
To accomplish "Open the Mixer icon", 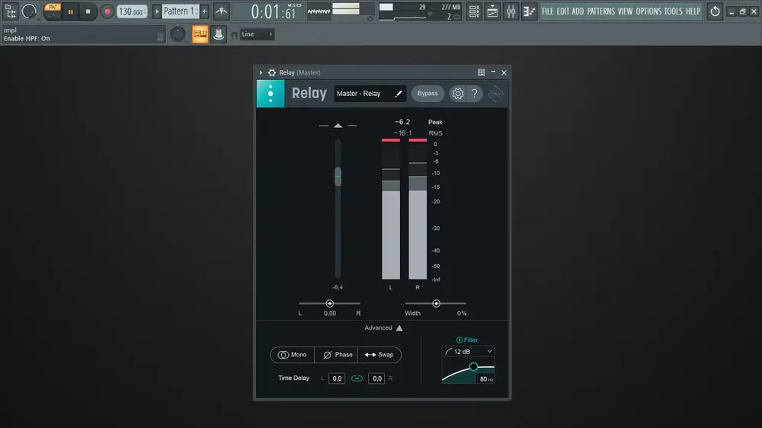I will point(511,11).
